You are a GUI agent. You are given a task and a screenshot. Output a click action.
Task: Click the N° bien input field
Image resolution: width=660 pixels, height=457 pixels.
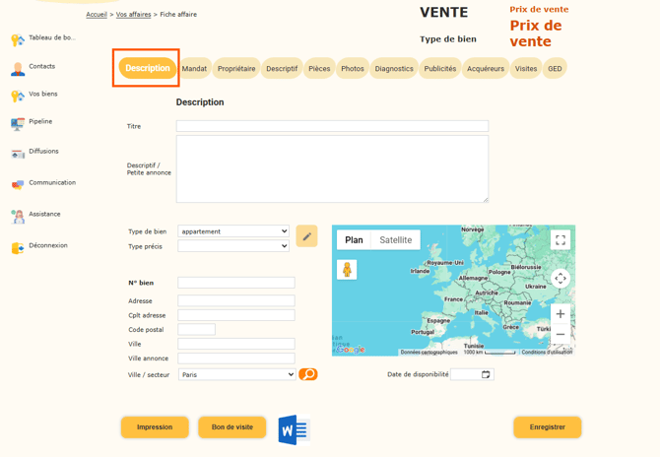point(236,283)
